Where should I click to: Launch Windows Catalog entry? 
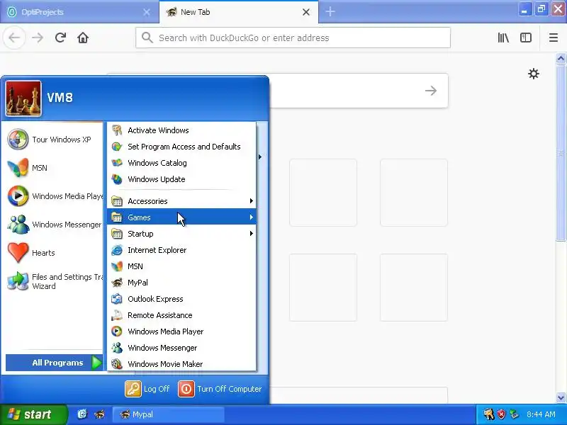pos(181,163)
